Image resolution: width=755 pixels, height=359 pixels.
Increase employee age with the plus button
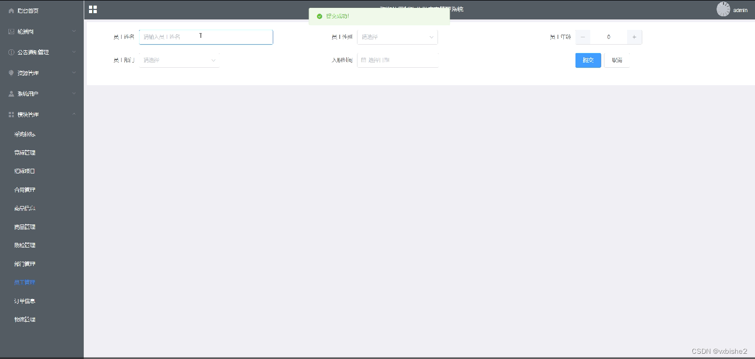click(x=634, y=37)
